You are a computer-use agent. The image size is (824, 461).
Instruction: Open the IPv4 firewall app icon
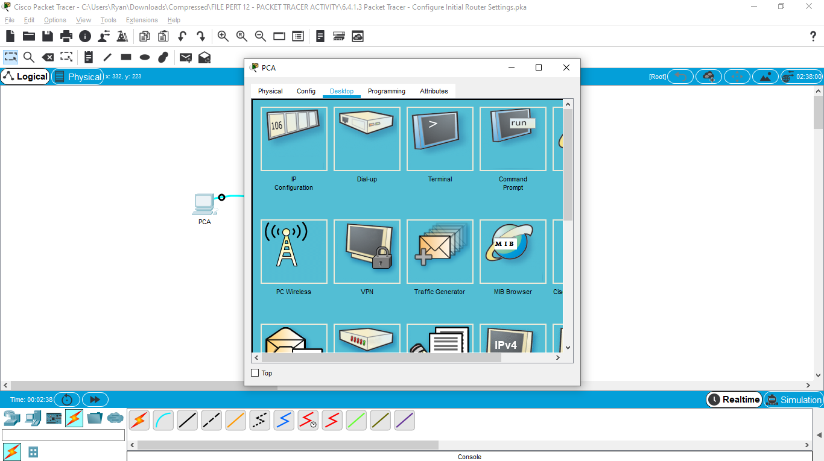(x=513, y=339)
